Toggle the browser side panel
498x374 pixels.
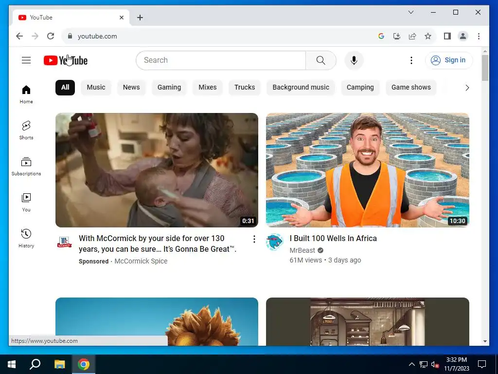[447, 36]
